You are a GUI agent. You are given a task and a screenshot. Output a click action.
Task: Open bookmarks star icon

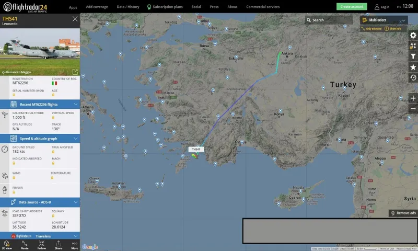[413, 67]
